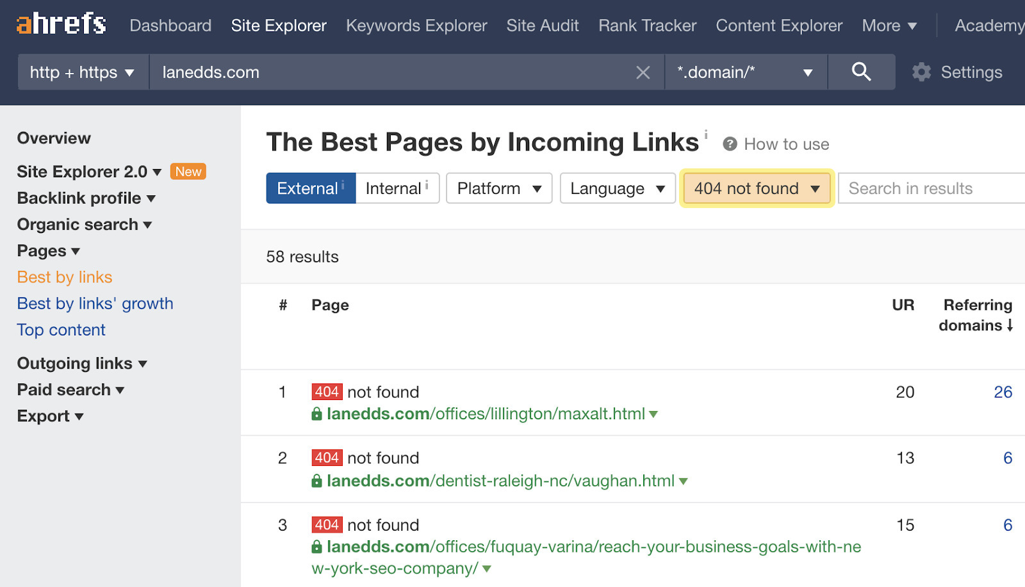The height and width of the screenshot is (587, 1025).
Task: Click the 26 referring domains link
Action: click(1003, 391)
